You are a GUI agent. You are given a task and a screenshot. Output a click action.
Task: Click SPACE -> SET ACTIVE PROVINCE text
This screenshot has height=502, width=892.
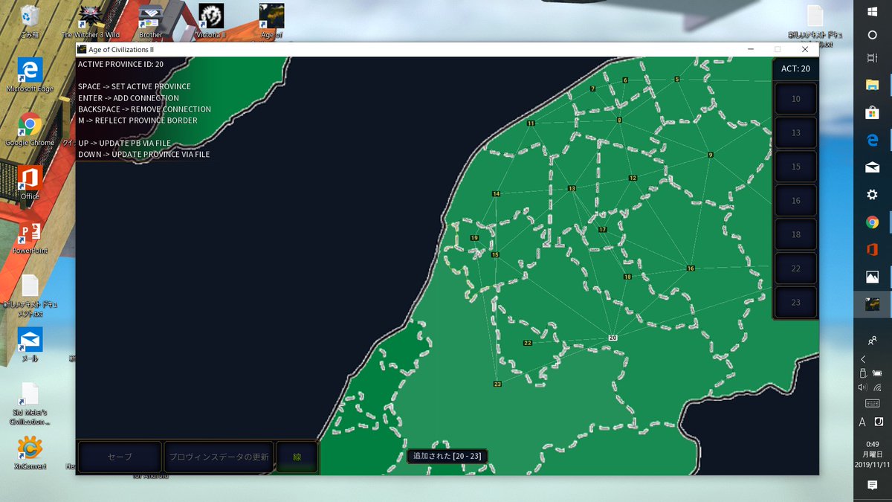tap(134, 87)
